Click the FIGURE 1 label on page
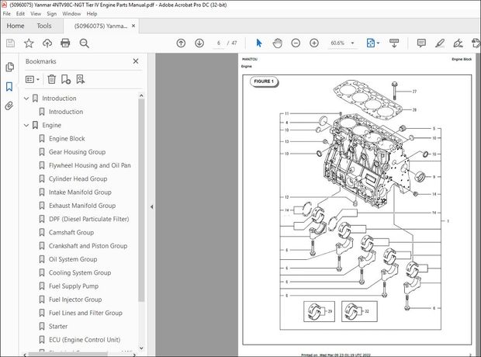481x357 pixels. pyautogui.click(x=264, y=81)
